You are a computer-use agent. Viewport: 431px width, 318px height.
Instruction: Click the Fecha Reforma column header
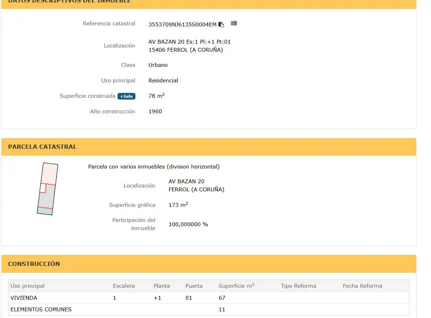pyautogui.click(x=362, y=286)
